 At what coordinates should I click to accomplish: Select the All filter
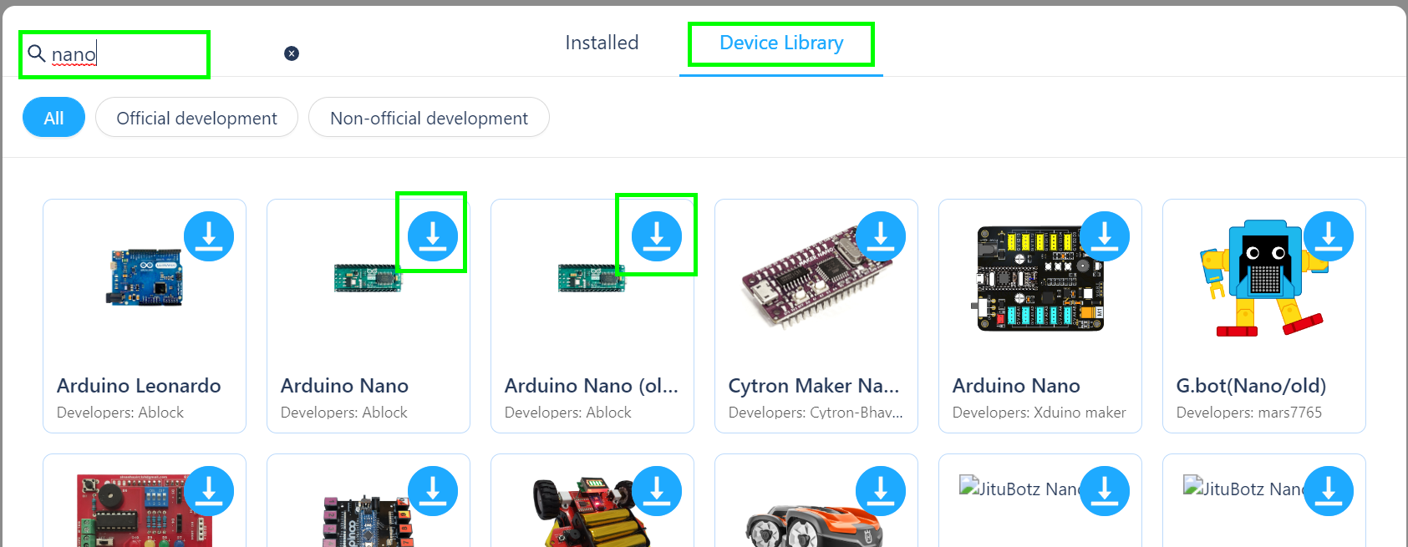coord(53,118)
